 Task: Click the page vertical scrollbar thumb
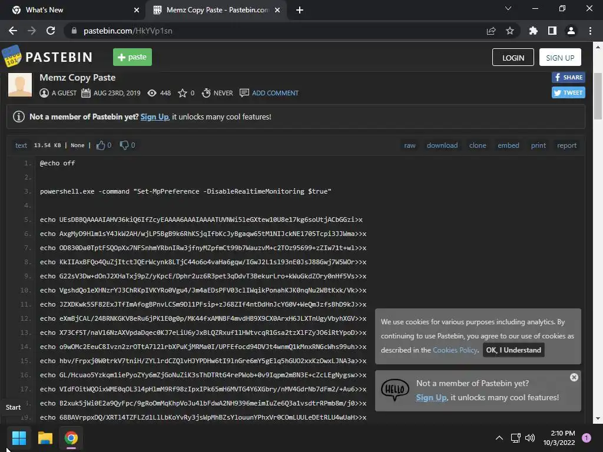point(598,96)
